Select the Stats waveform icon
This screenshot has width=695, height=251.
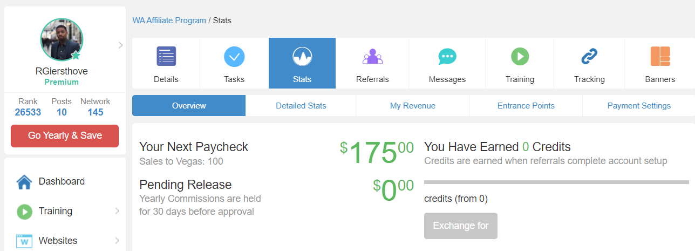[302, 56]
